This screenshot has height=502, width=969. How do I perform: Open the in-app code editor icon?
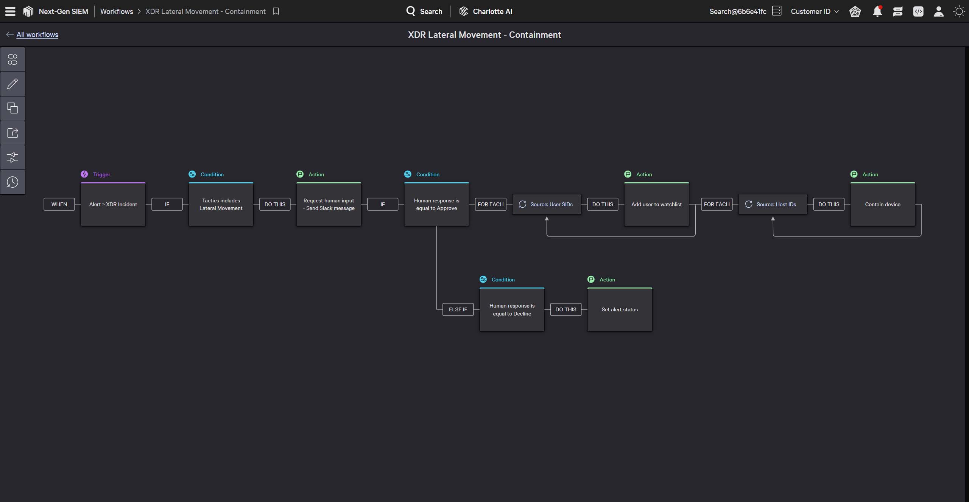pyautogui.click(x=919, y=11)
